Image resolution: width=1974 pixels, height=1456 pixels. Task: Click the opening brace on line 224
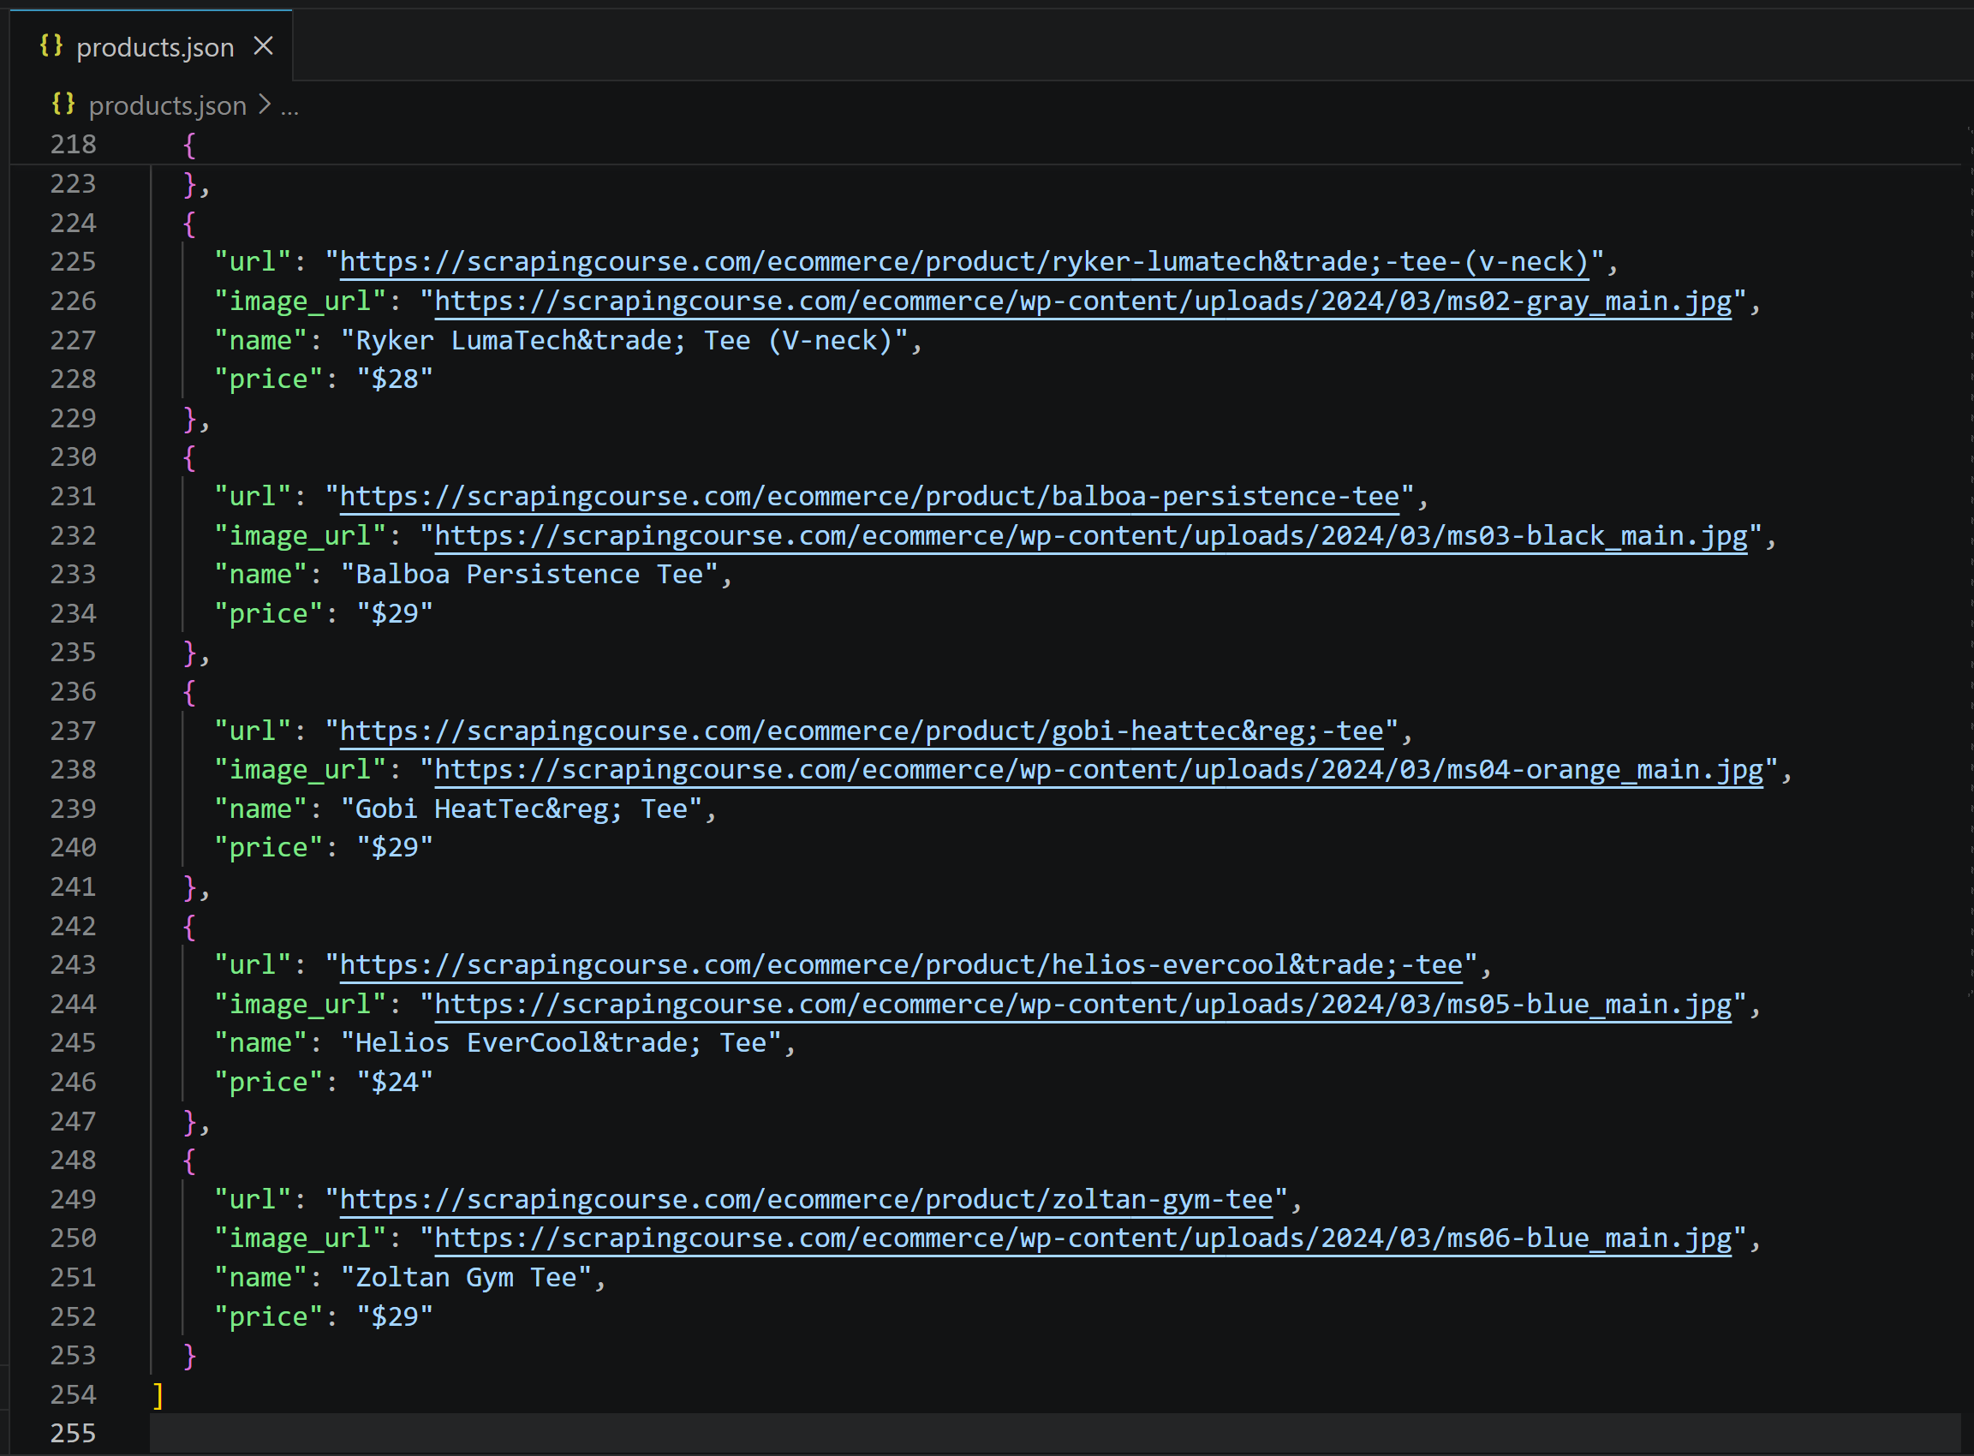pyautogui.click(x=189, y=223)
